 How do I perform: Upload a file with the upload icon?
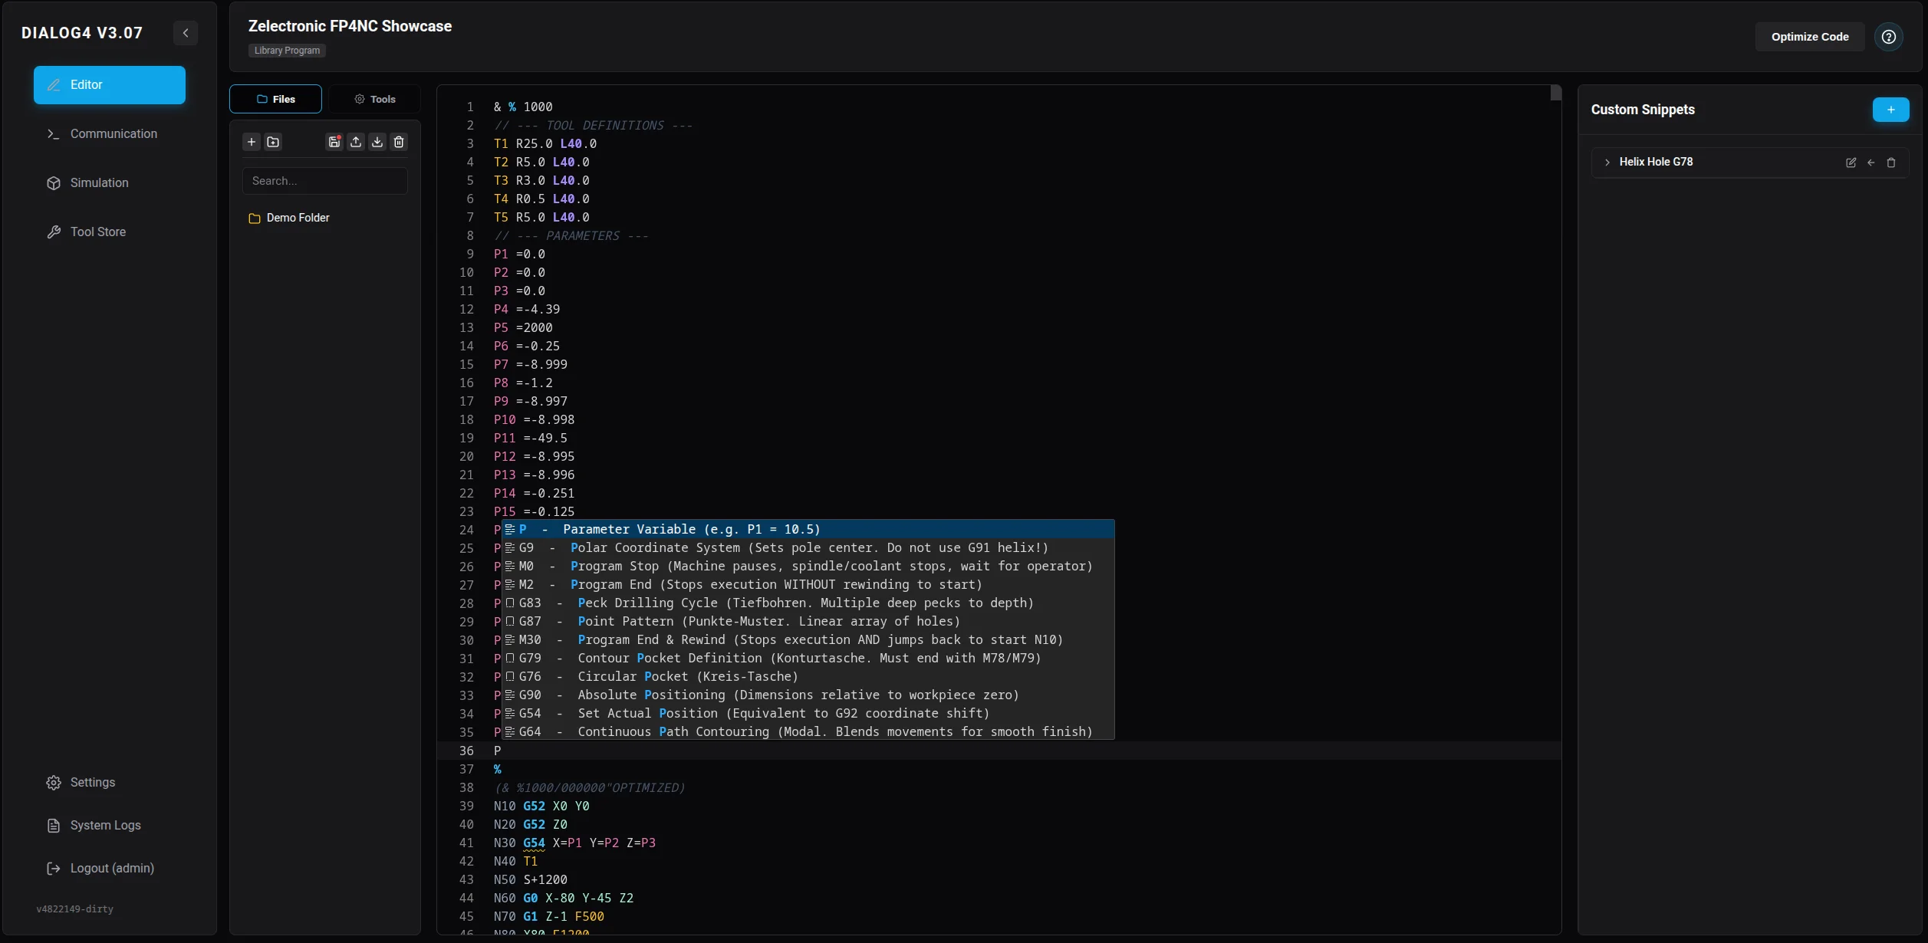click(x=356, y=142)
